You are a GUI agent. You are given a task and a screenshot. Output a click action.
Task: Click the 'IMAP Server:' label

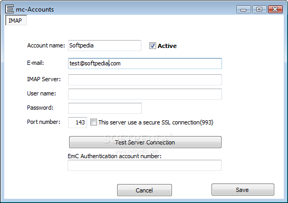[44, 79]
